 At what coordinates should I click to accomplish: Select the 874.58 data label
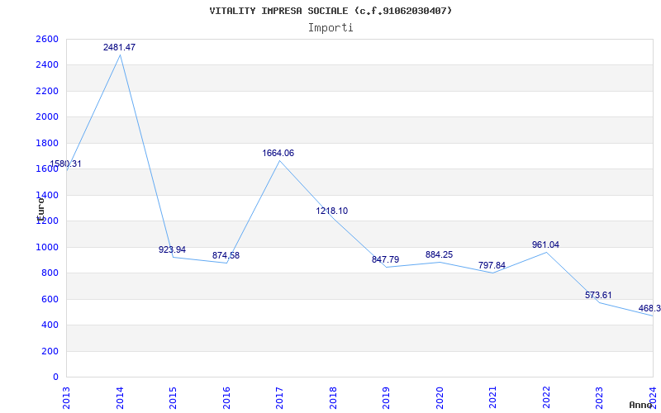(x=226, y=255)
